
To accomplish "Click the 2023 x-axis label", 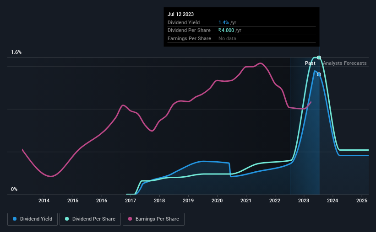I will click(x=304, y=200).
